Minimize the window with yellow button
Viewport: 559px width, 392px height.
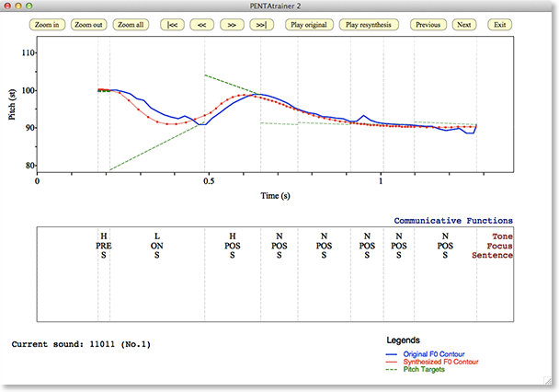click(18, 6)
